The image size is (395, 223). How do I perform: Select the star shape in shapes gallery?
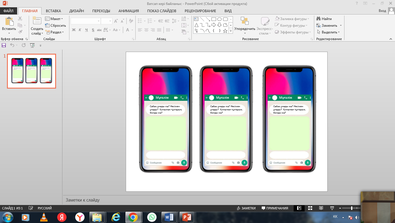pos(225,31)
